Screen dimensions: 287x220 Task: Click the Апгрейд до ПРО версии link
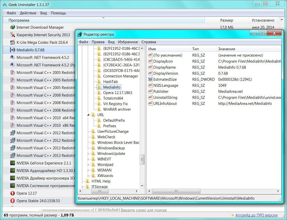pos(257,215)
